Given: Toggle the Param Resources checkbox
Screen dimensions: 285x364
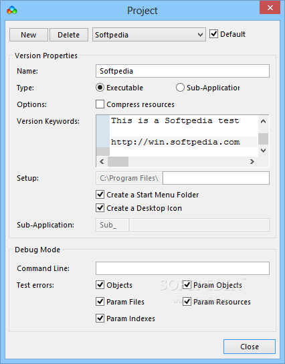Looking at the screenshot, I should pyautogui.click(x=187, y=302).
